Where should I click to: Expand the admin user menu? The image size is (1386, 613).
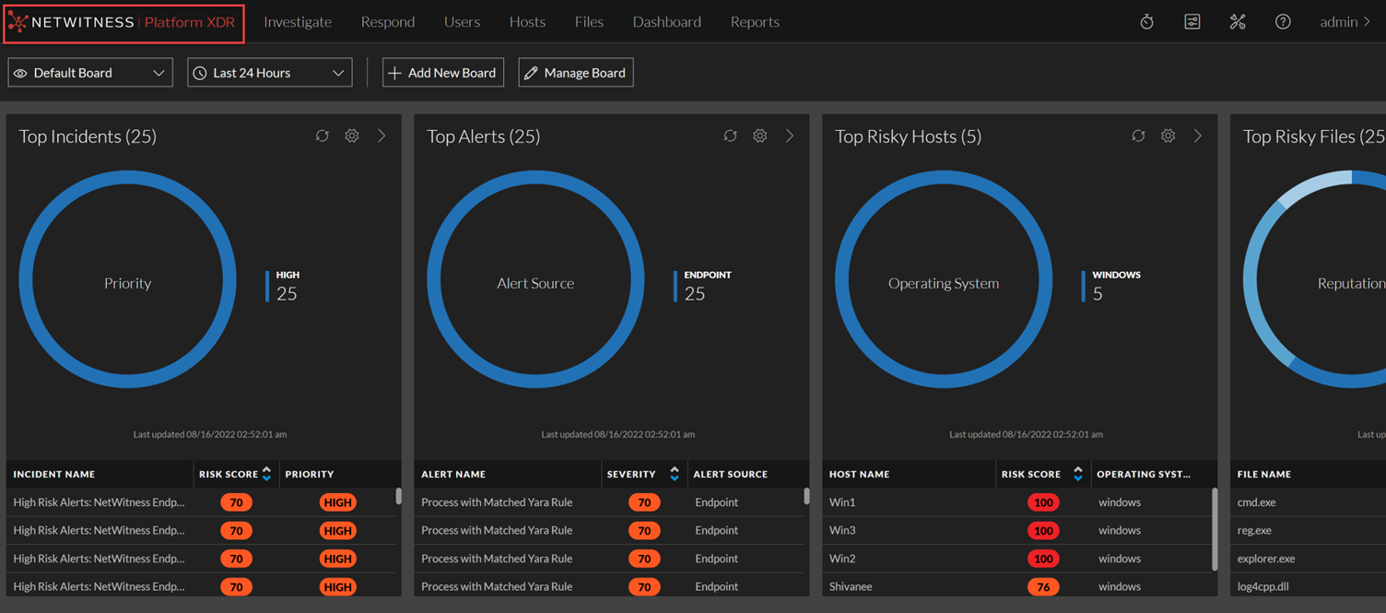pos(1345,22)
